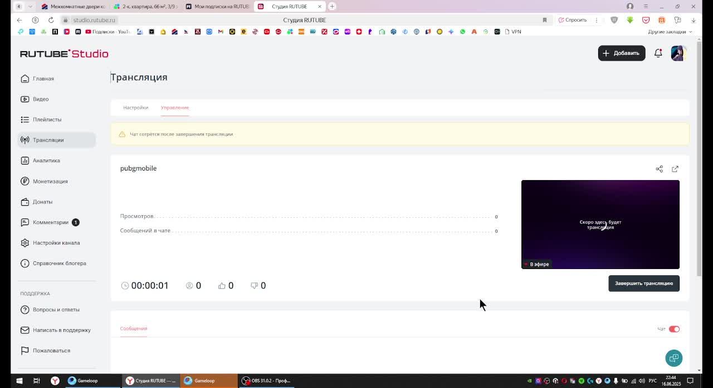Click the dislikes thumbs-down counter
Image resolution: width=713 pixels, height=388 pixels.
pyautogui.click(x=258, y=286)
